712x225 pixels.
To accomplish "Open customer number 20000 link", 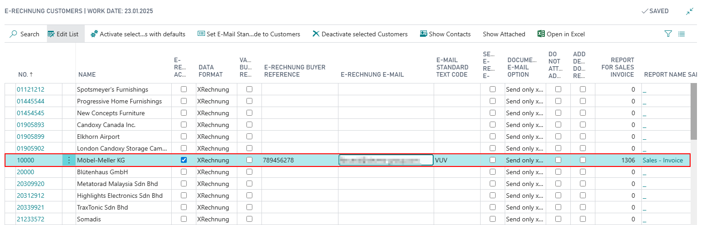I will pyautogui.click(x=26, y=172).
